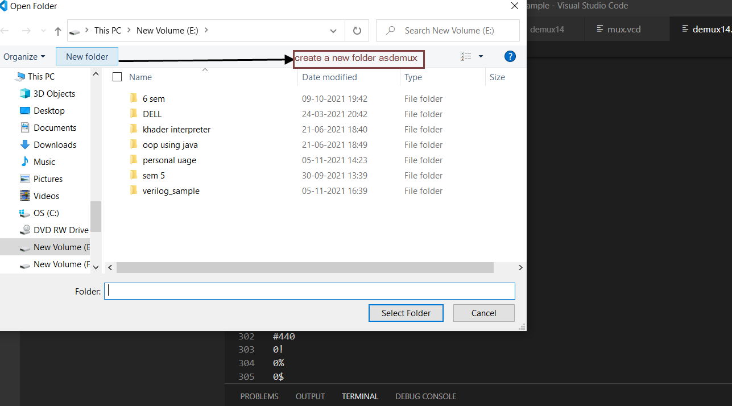
Task: Click the magnifier search icon
Action: pos(390,31)
